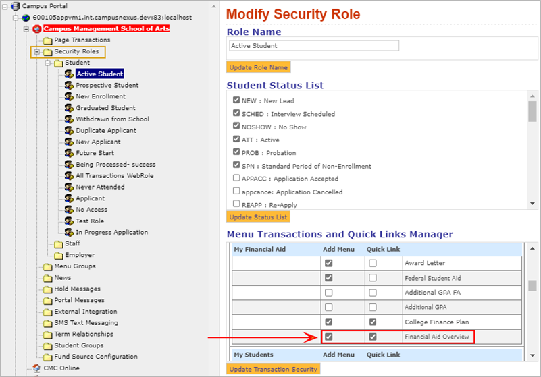This screenshot has height=377, width=541.
Task: Open Fund Source Configuration in the tree
Action: tap(96, 357)
